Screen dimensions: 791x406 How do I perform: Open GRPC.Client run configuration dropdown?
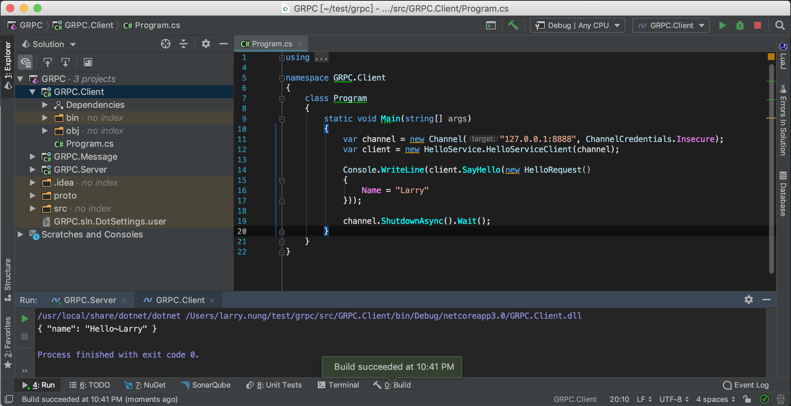[671, 26]
